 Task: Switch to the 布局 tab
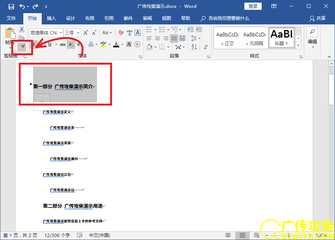pyautogui.click(x=90, y=18)
